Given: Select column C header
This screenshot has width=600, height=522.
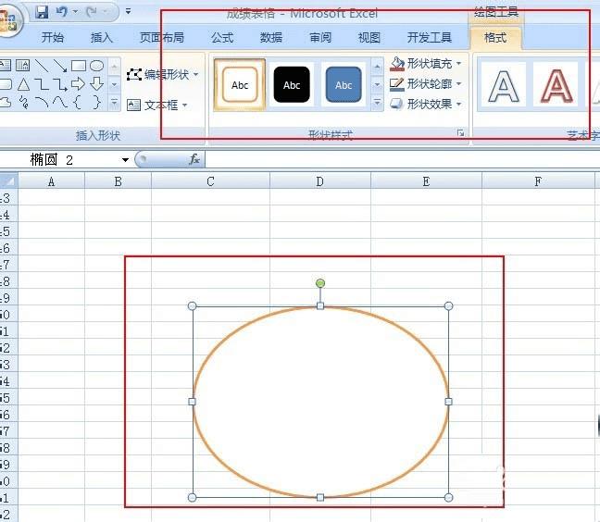Looking at the screenshot, I should [x=210, y=181].
